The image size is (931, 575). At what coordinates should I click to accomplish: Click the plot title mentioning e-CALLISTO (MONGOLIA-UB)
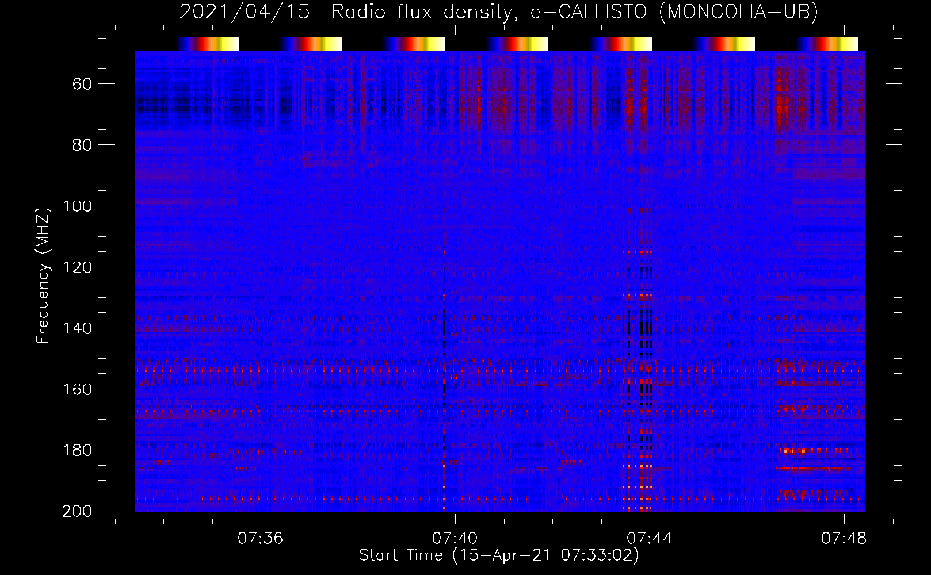point(499,11)
